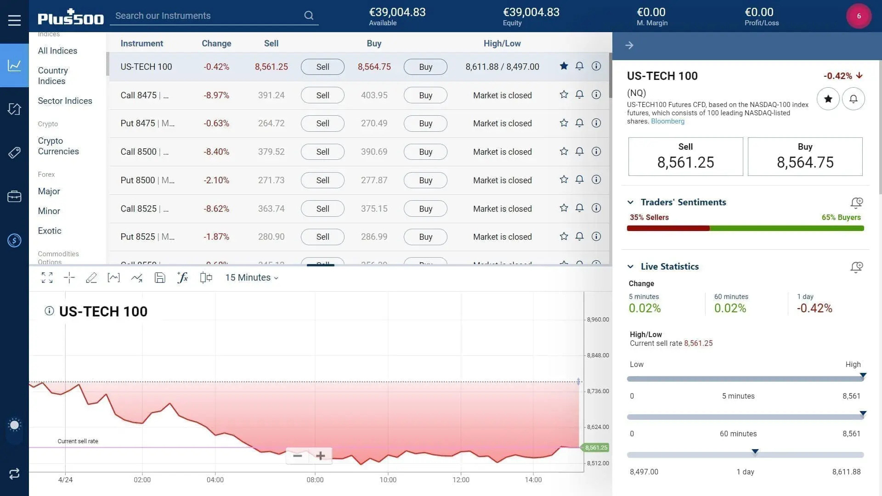Screen dimensions: 882x496
Task: Sort by Change column header
Action: [x=216, y=44]
